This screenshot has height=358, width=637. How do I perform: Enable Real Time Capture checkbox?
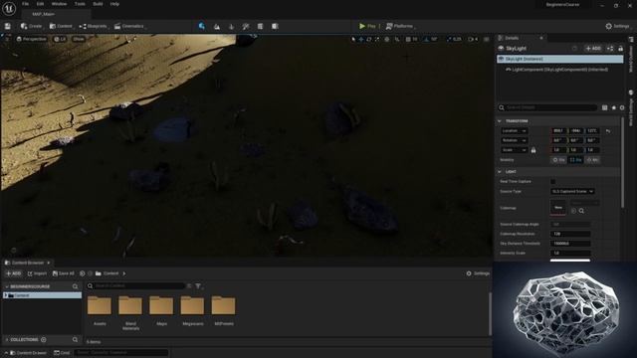pyautogui.click(x=553, y=181)
